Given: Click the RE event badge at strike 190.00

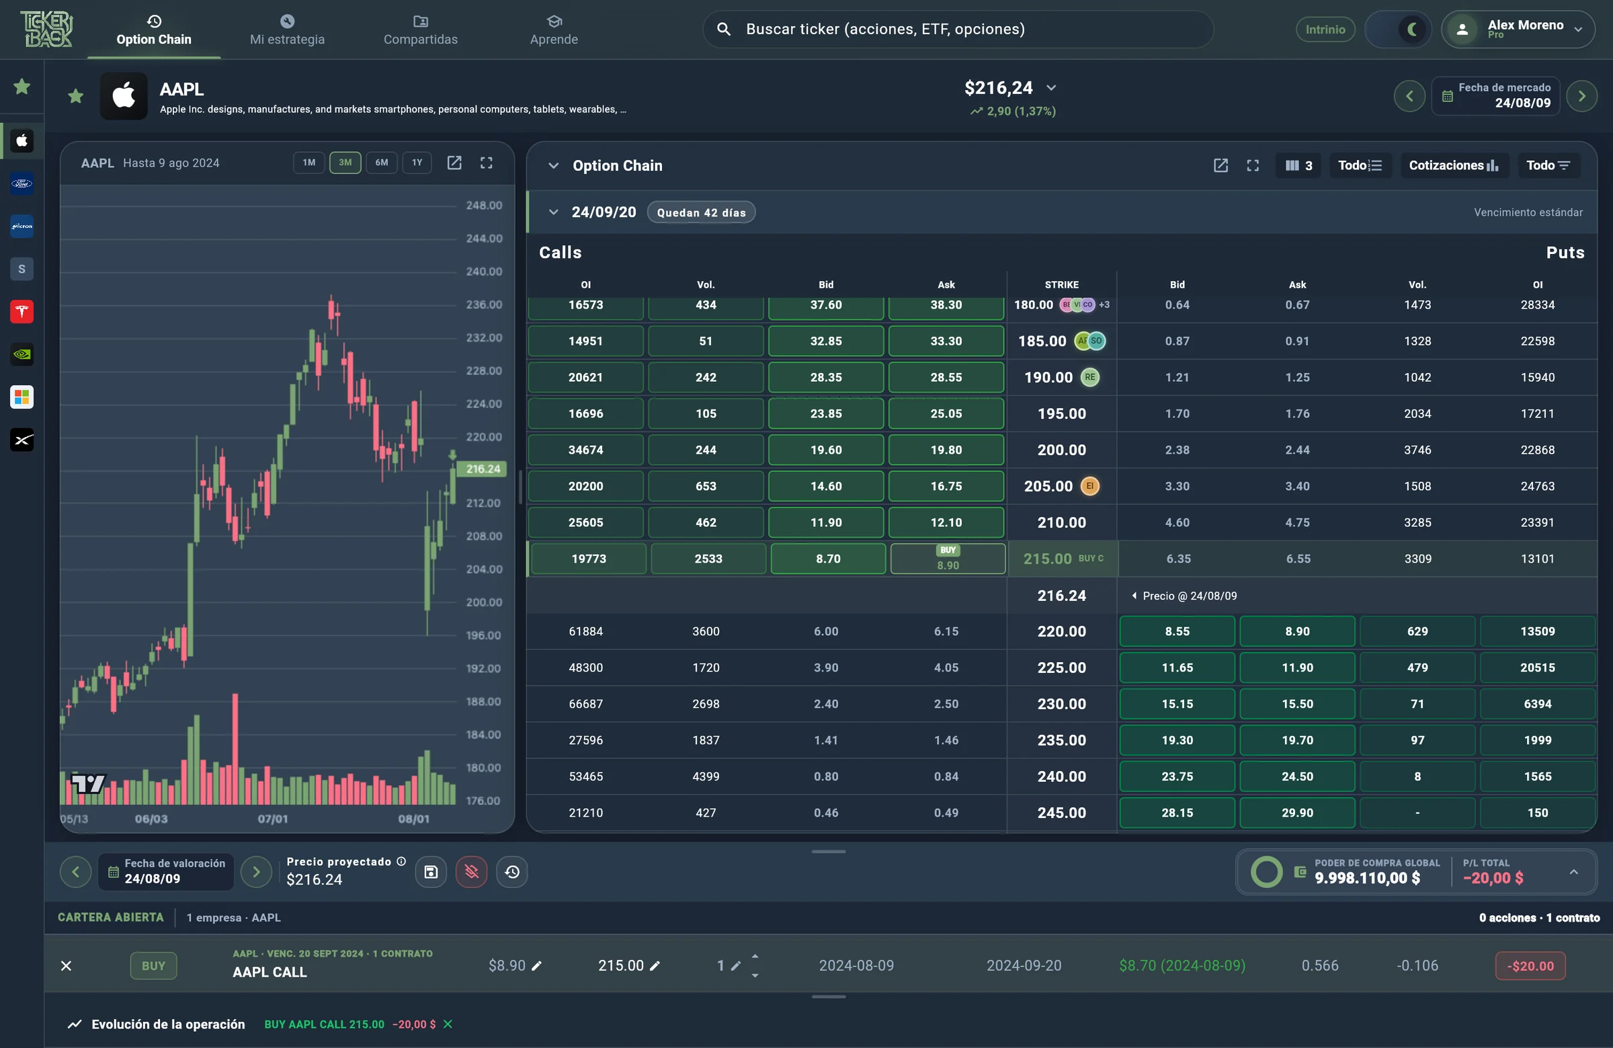Looking at the screenshot, I should (x=1090, y=378).
